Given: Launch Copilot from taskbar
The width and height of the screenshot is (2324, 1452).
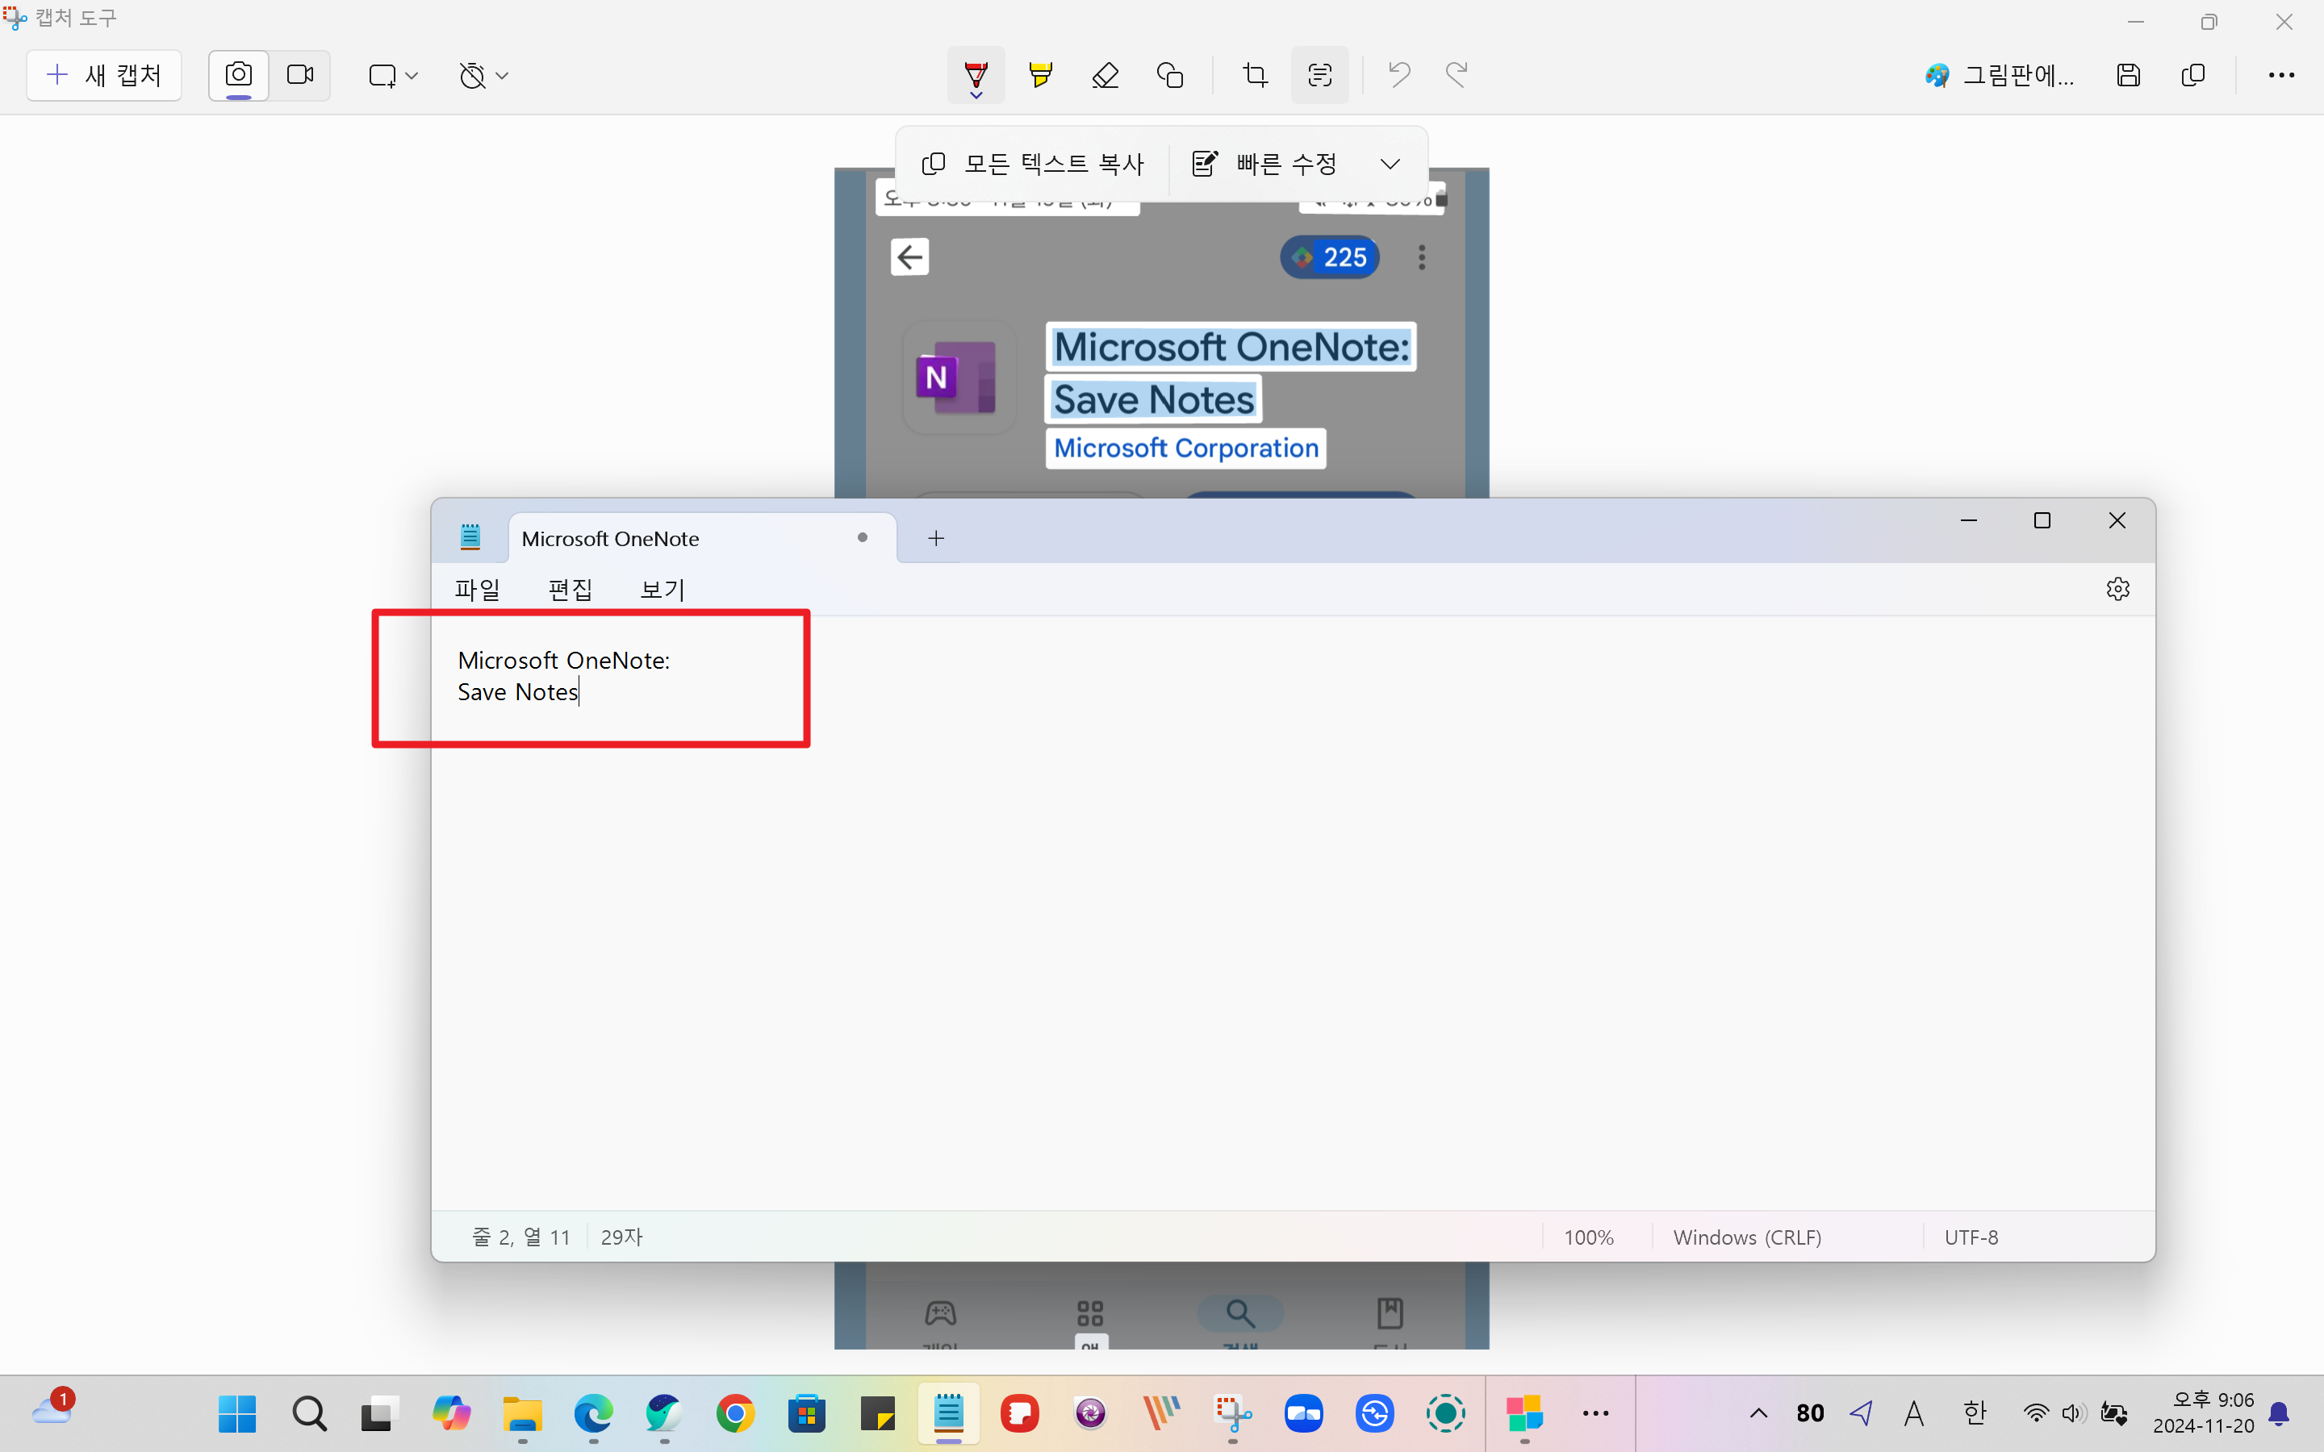Looking at the screenshot, I should [450, 1413].
